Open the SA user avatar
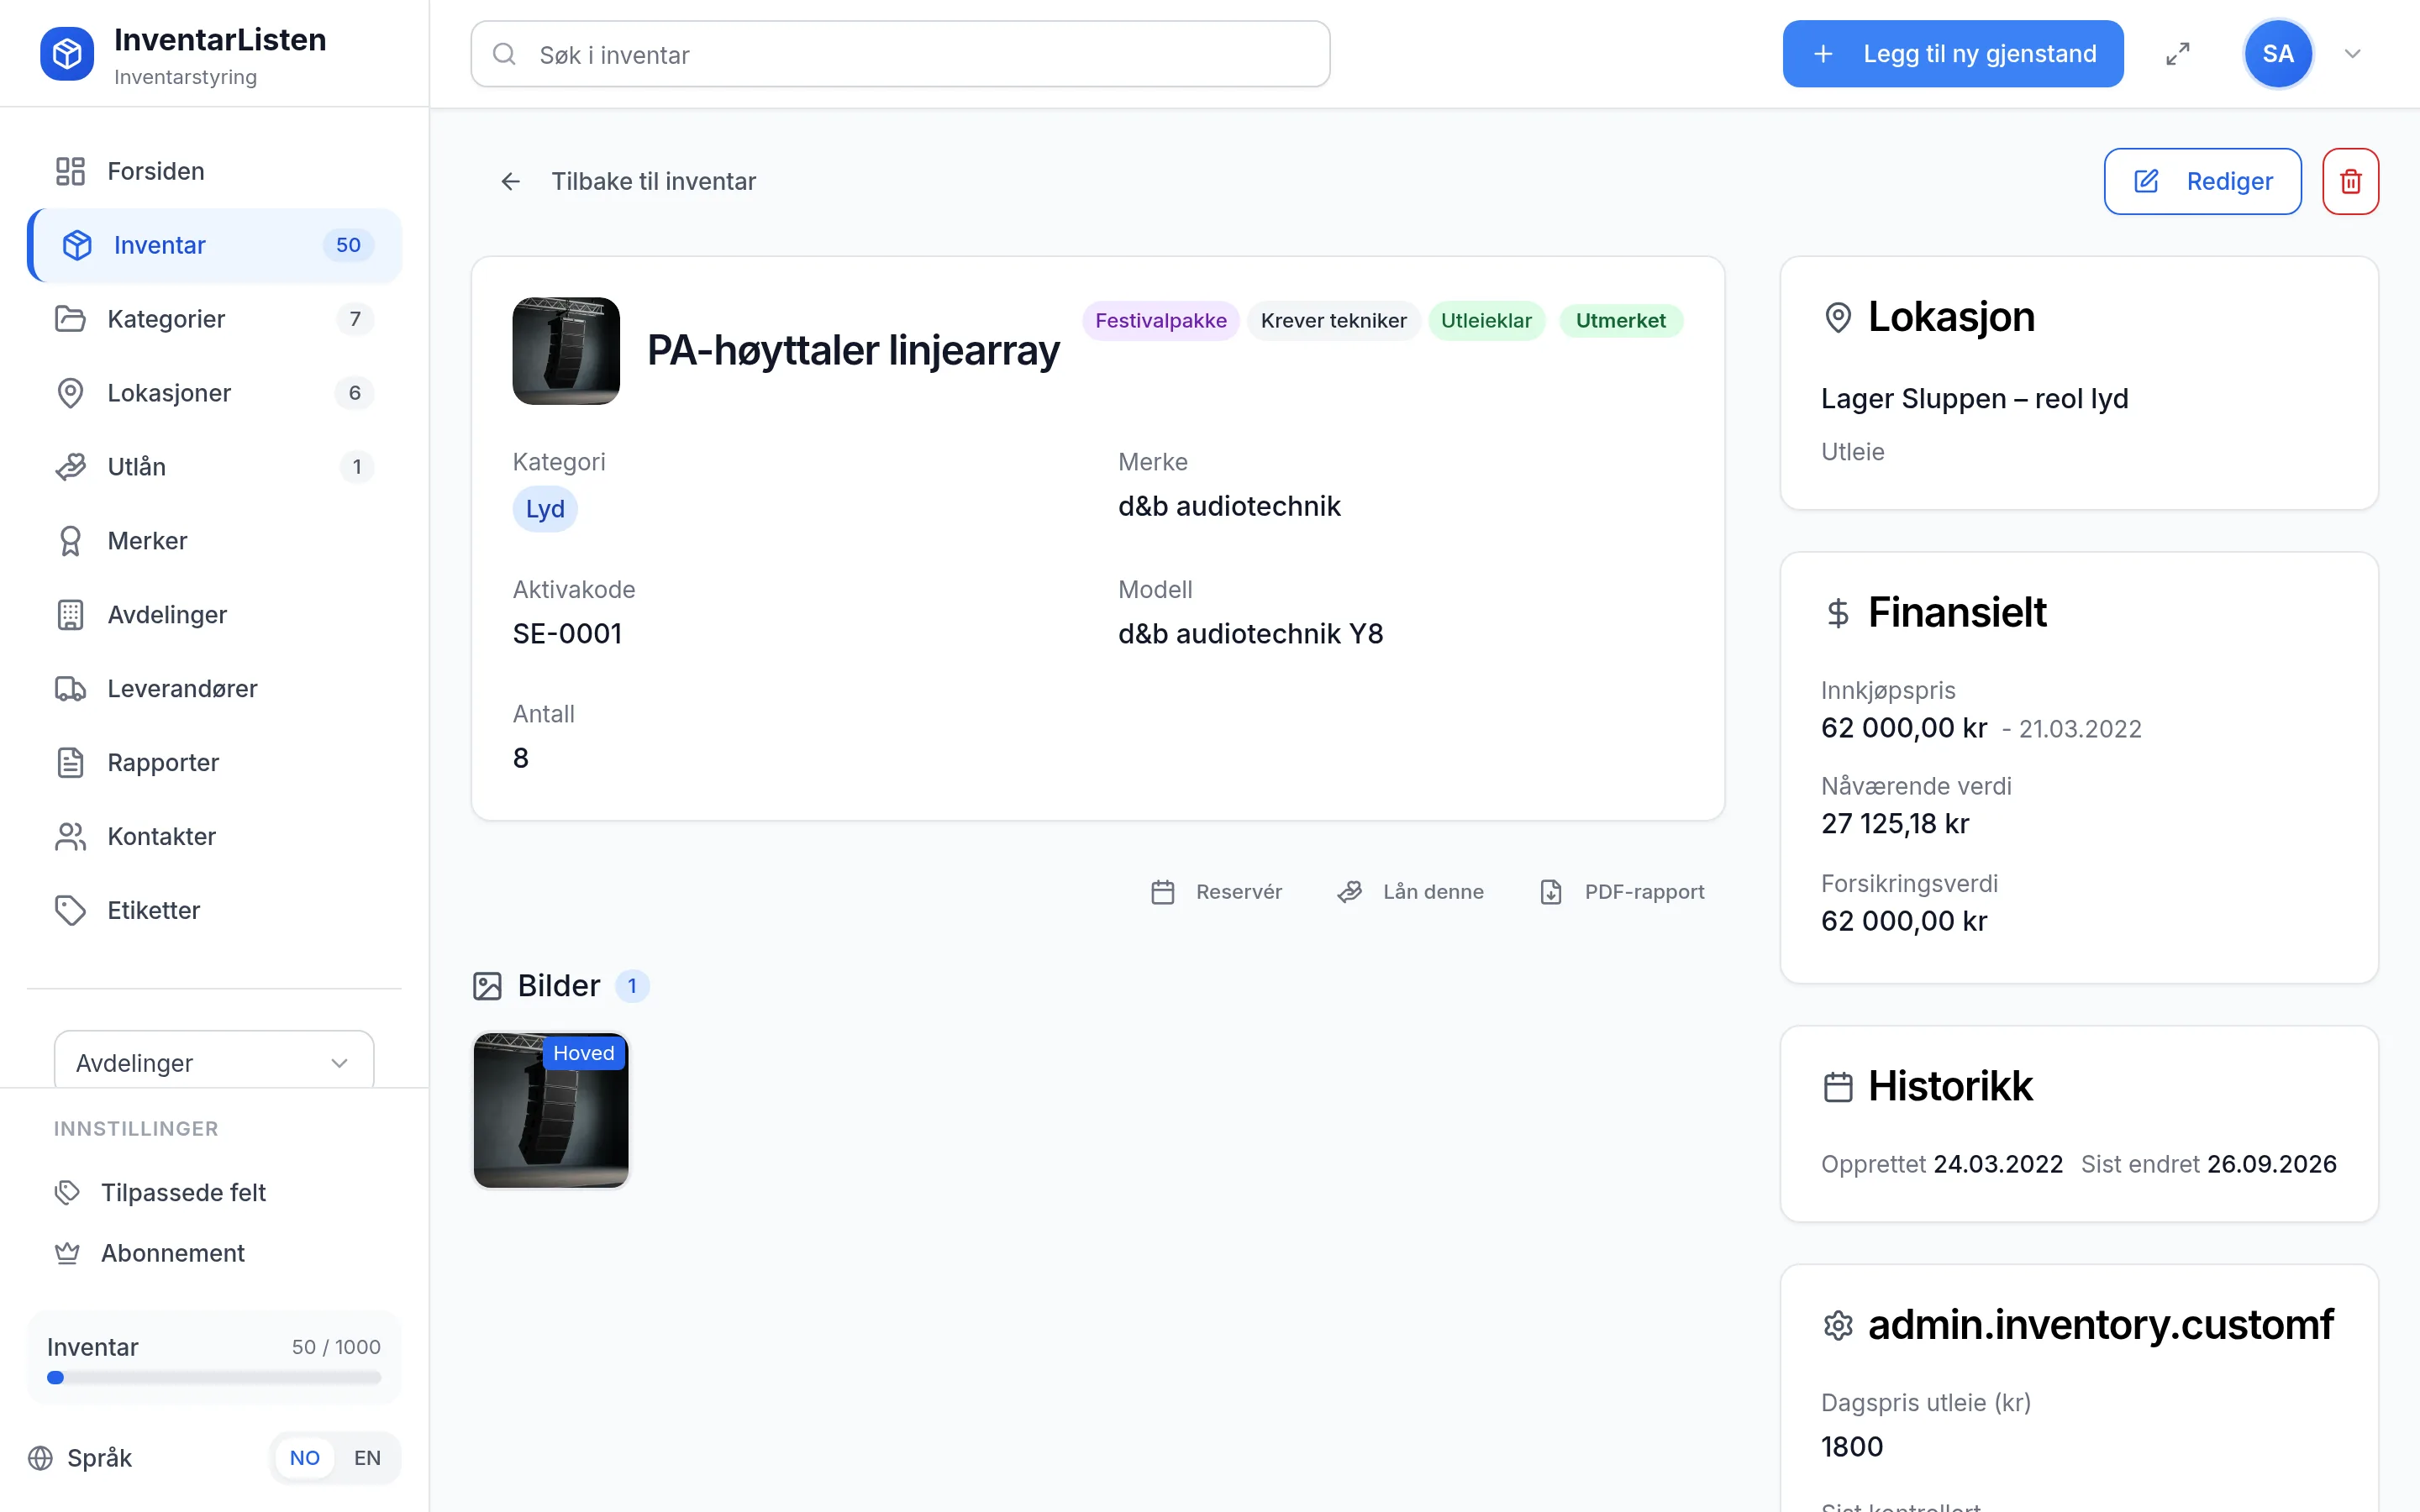The height and width of the screenshot is (1512, 2420). point(2278,54)
